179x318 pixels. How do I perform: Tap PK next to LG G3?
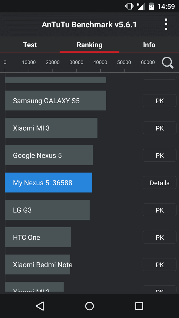pyautogui.click(x=160, y=210)
